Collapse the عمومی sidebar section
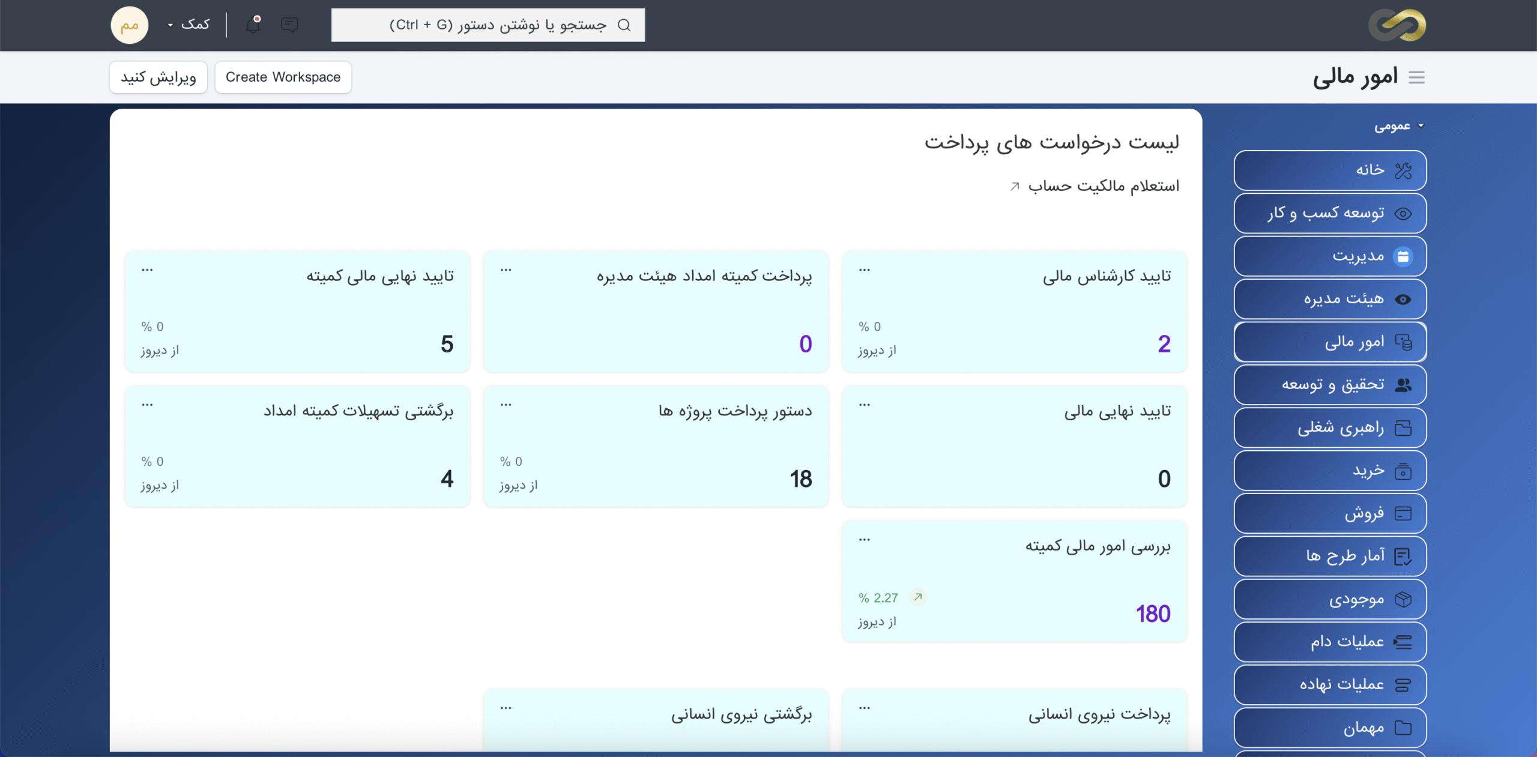Image resolution: width=1537 pixels, height=757 pixels. 1399,126
